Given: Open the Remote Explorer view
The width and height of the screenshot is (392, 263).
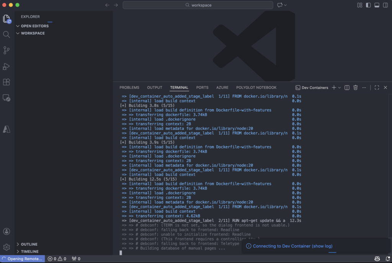Looking at the screenshot, I should pyautogui.click(x=7, y=98).
